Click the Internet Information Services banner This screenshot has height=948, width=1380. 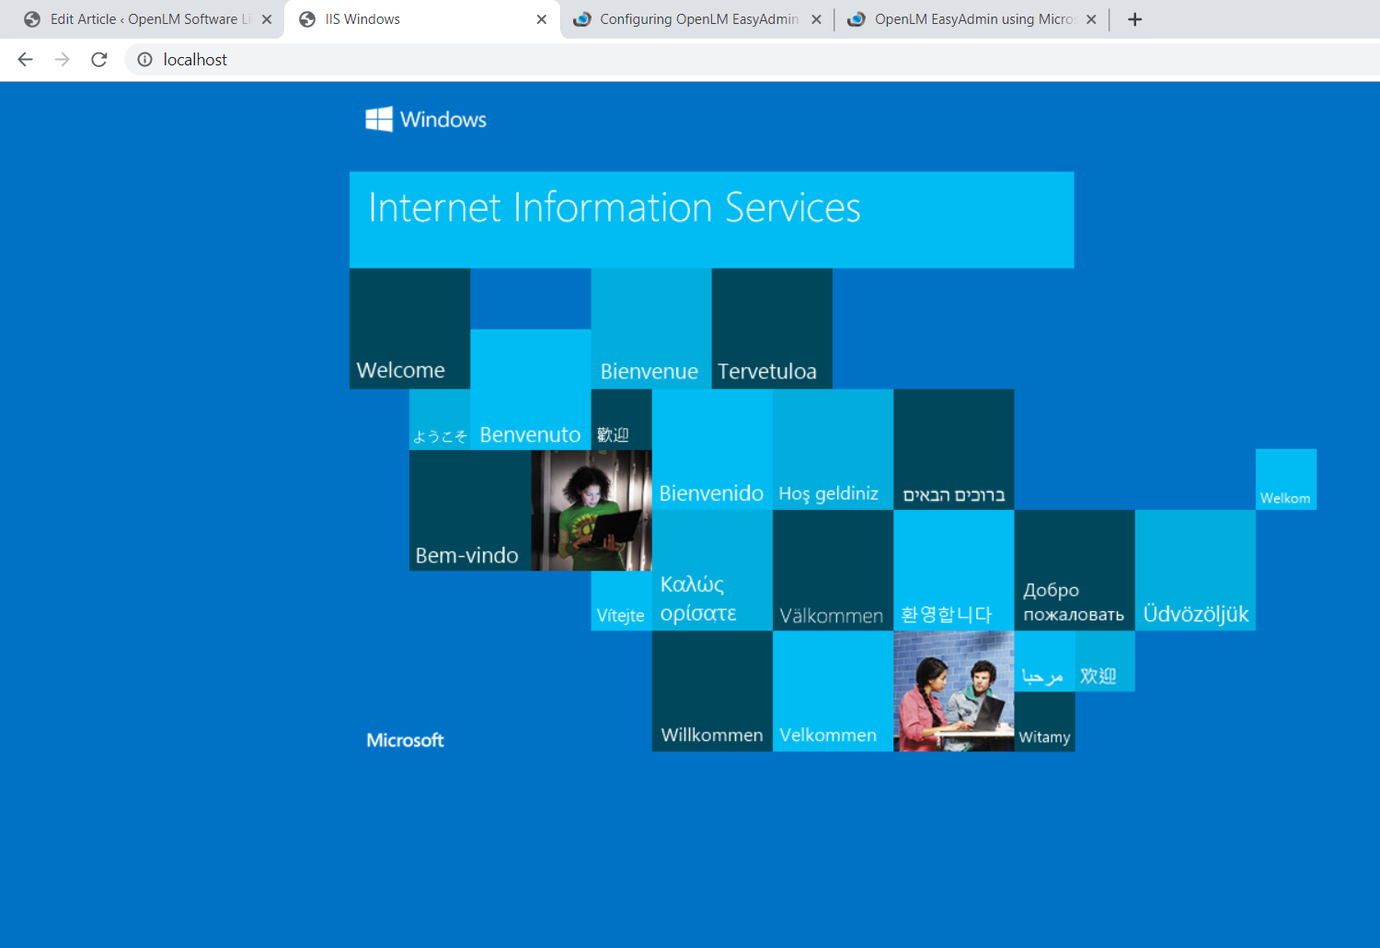(x=711, y=220)
